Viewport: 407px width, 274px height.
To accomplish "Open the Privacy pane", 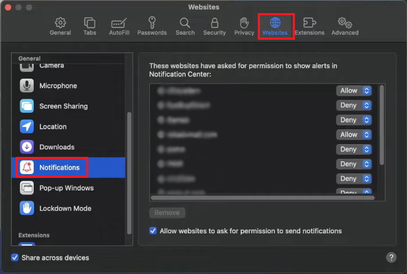I will 244,25.
